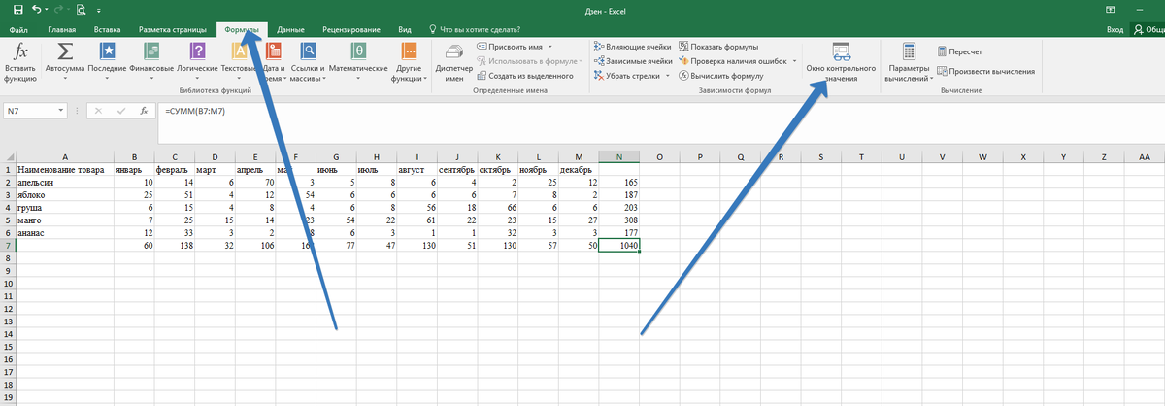Open the undo history dropdown arrow
This screenshot has width=1165, height=406.
[49, 13]
